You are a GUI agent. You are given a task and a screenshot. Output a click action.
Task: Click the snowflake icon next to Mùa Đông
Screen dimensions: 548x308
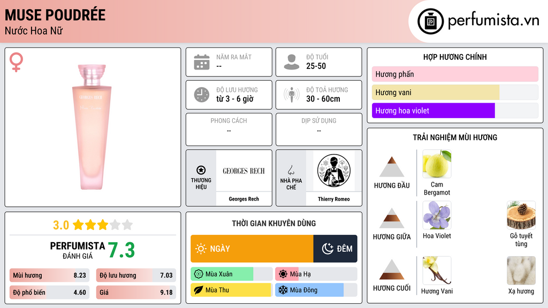[283, 290]
